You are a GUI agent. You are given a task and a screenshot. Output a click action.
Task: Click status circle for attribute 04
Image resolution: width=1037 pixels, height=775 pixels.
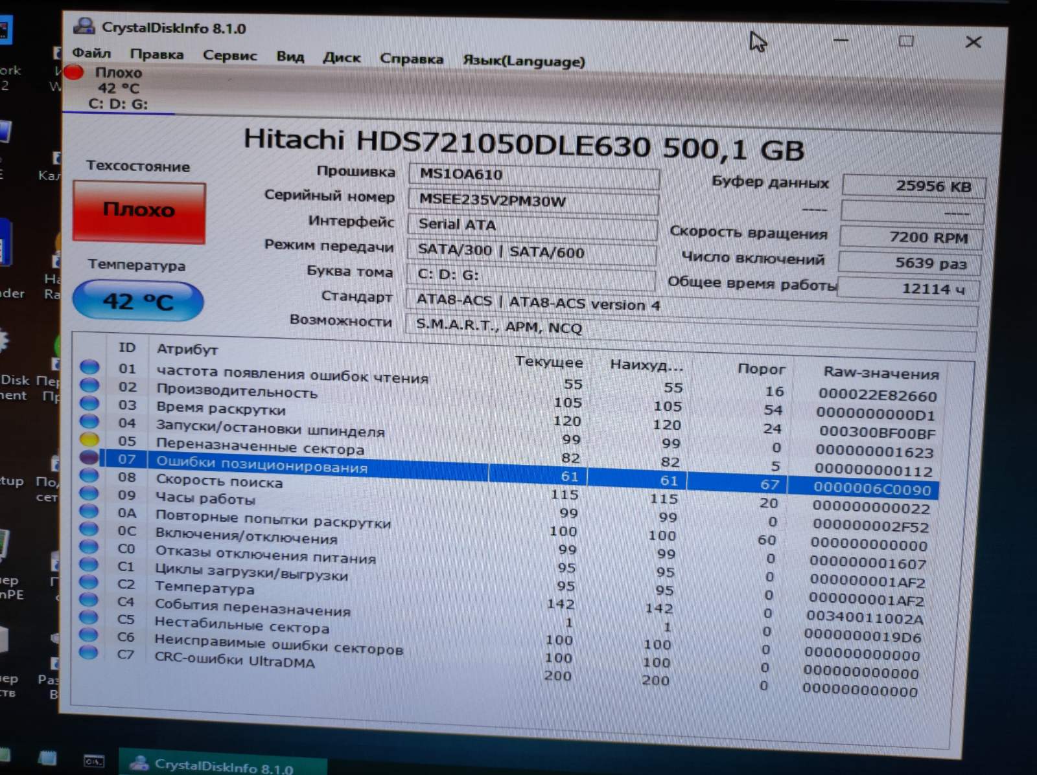tap(89, 421)
